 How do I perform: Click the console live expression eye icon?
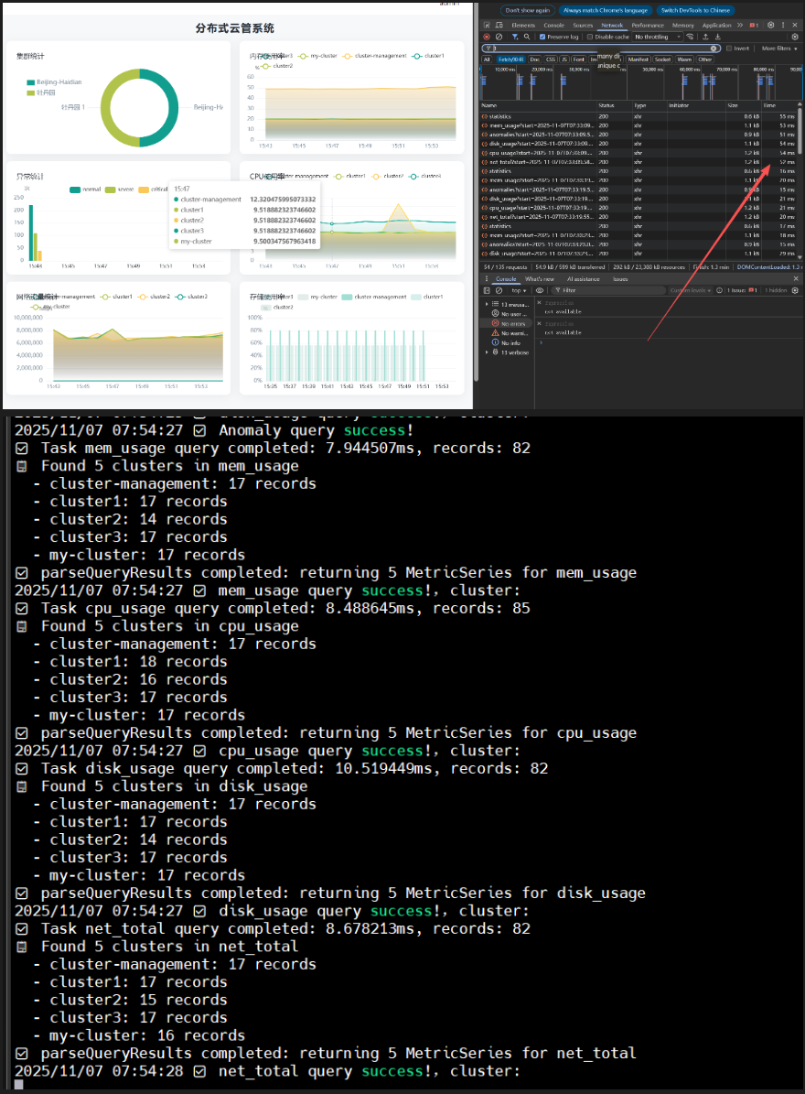540,290
